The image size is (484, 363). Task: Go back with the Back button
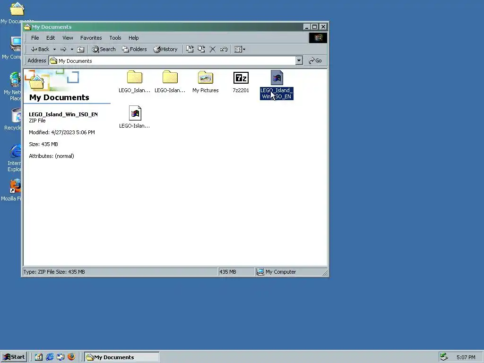(40, 49)
